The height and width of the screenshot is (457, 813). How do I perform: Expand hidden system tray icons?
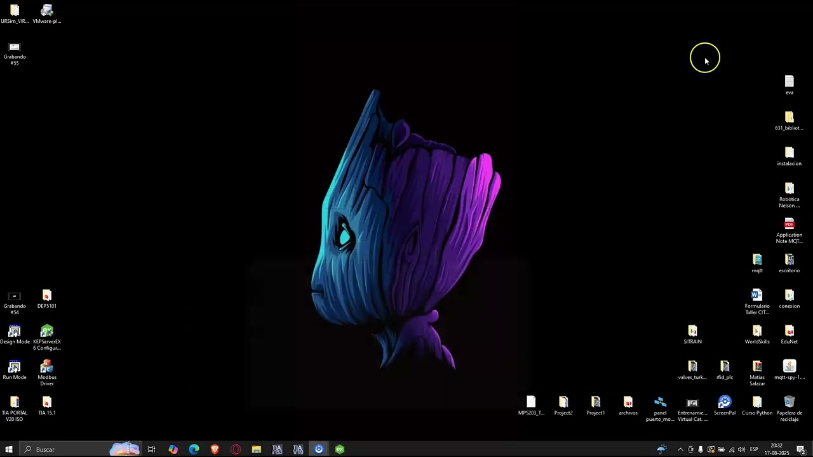pos(680,449)
